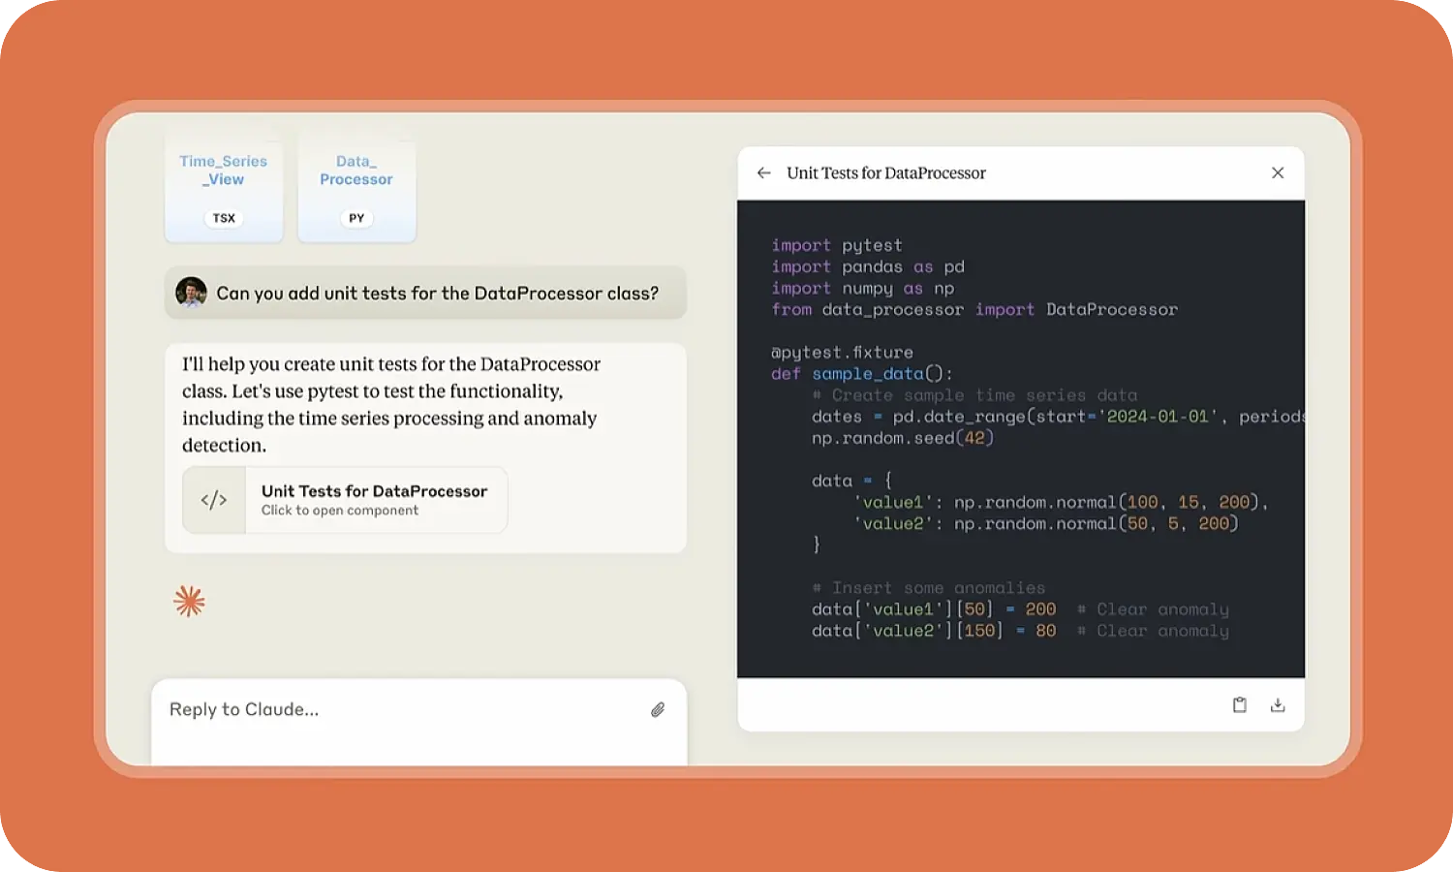The width and height of the screenshot is (1453, 872).
Task: Close the Unit Tests artifact panel
Action: [x=1277, y=173]
